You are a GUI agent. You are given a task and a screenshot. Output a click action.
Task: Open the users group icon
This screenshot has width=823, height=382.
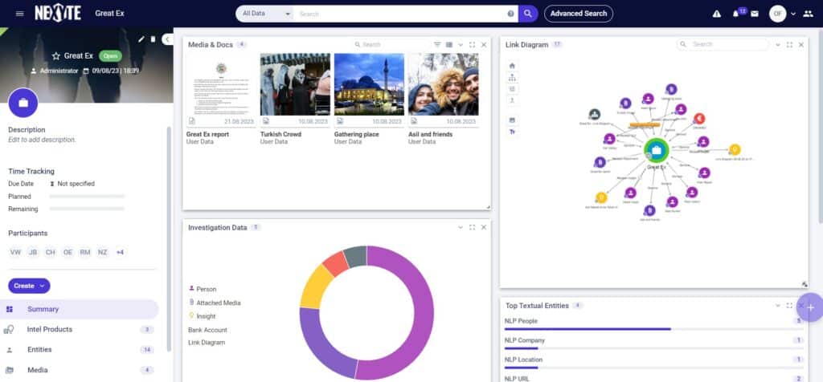[808, 14]
